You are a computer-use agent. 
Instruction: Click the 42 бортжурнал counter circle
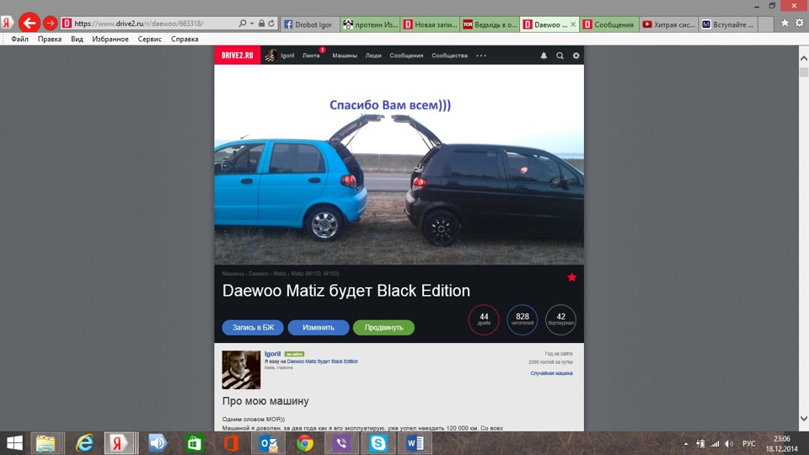click(561, 320)
